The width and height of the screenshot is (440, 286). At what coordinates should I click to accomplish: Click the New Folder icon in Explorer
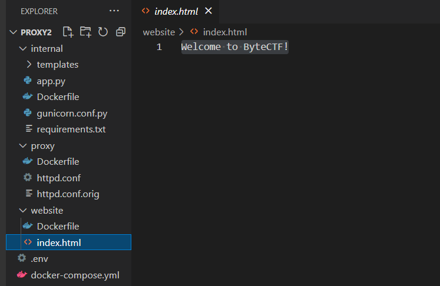86,32
